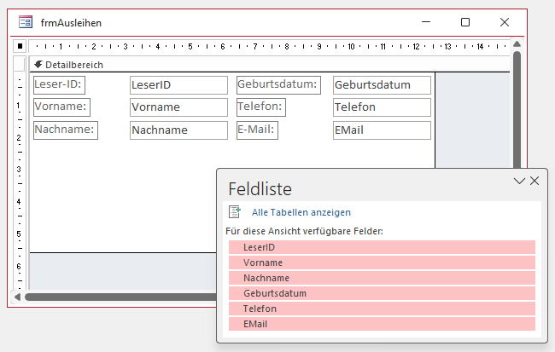The height and width of the screenshot is (352, 555).
Task: Click the Detailbereich section header bar
Action: pyautogui.click(x=270, y=65)
